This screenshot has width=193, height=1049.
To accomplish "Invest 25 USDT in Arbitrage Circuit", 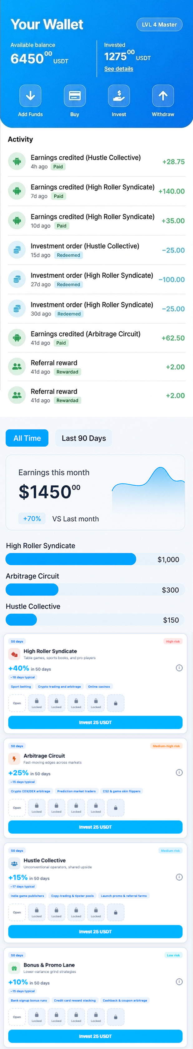I will 95,827.
